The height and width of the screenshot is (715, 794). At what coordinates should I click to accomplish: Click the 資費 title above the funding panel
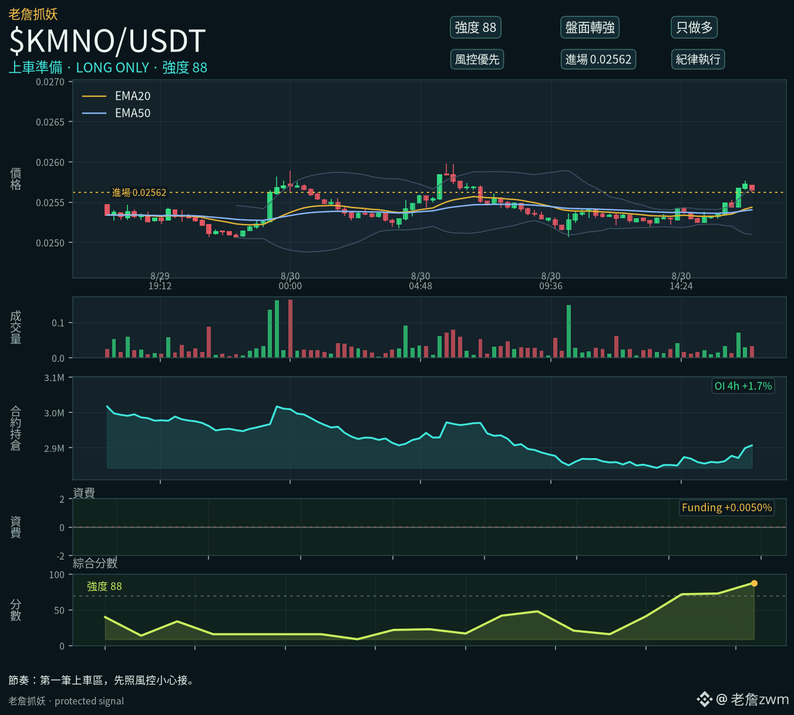tap(84, 493)
